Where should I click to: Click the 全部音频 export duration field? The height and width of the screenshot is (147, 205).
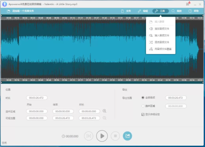coord(176,98)
